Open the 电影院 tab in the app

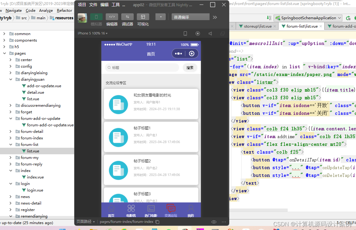click(131, 211)
